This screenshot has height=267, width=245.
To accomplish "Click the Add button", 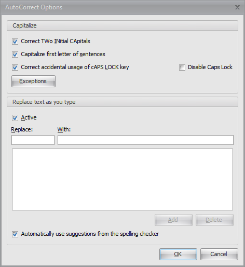I will (x=173, y=220).
